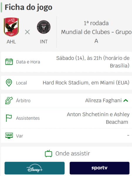Click the whistle icon beside Árbitro

tap(9, 100)
